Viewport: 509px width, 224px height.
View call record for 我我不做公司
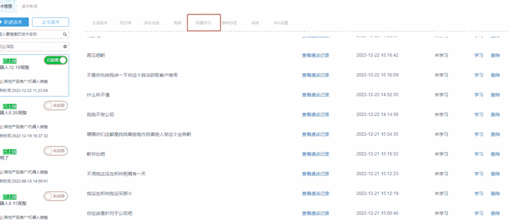[316, 115]
